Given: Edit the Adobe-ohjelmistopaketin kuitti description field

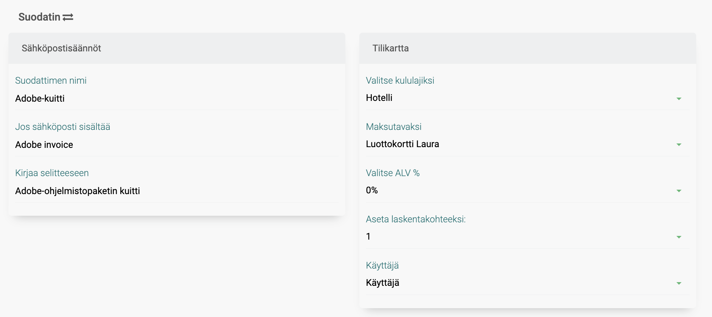Looking at the screenshot, I should pos(176,191).
